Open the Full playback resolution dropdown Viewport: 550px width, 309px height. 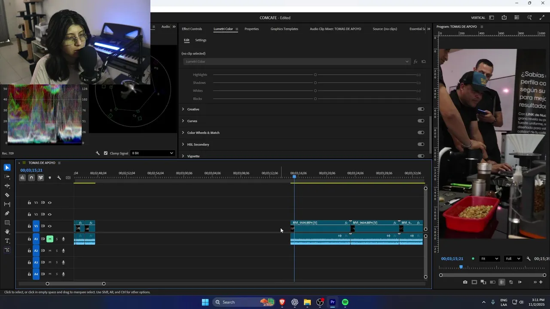(x=514, y=259)
